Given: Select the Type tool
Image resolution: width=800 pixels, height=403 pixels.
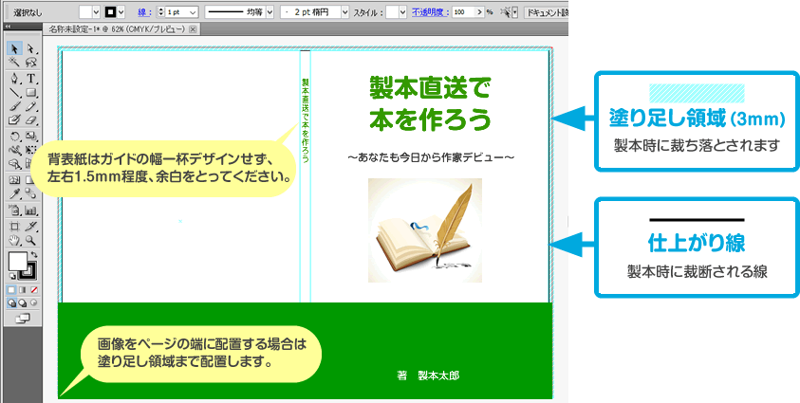Looking at the screenshot, I should (30, 78).
